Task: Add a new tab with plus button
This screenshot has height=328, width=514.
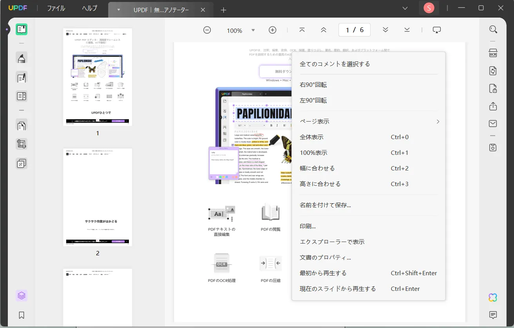Action: 224,10
